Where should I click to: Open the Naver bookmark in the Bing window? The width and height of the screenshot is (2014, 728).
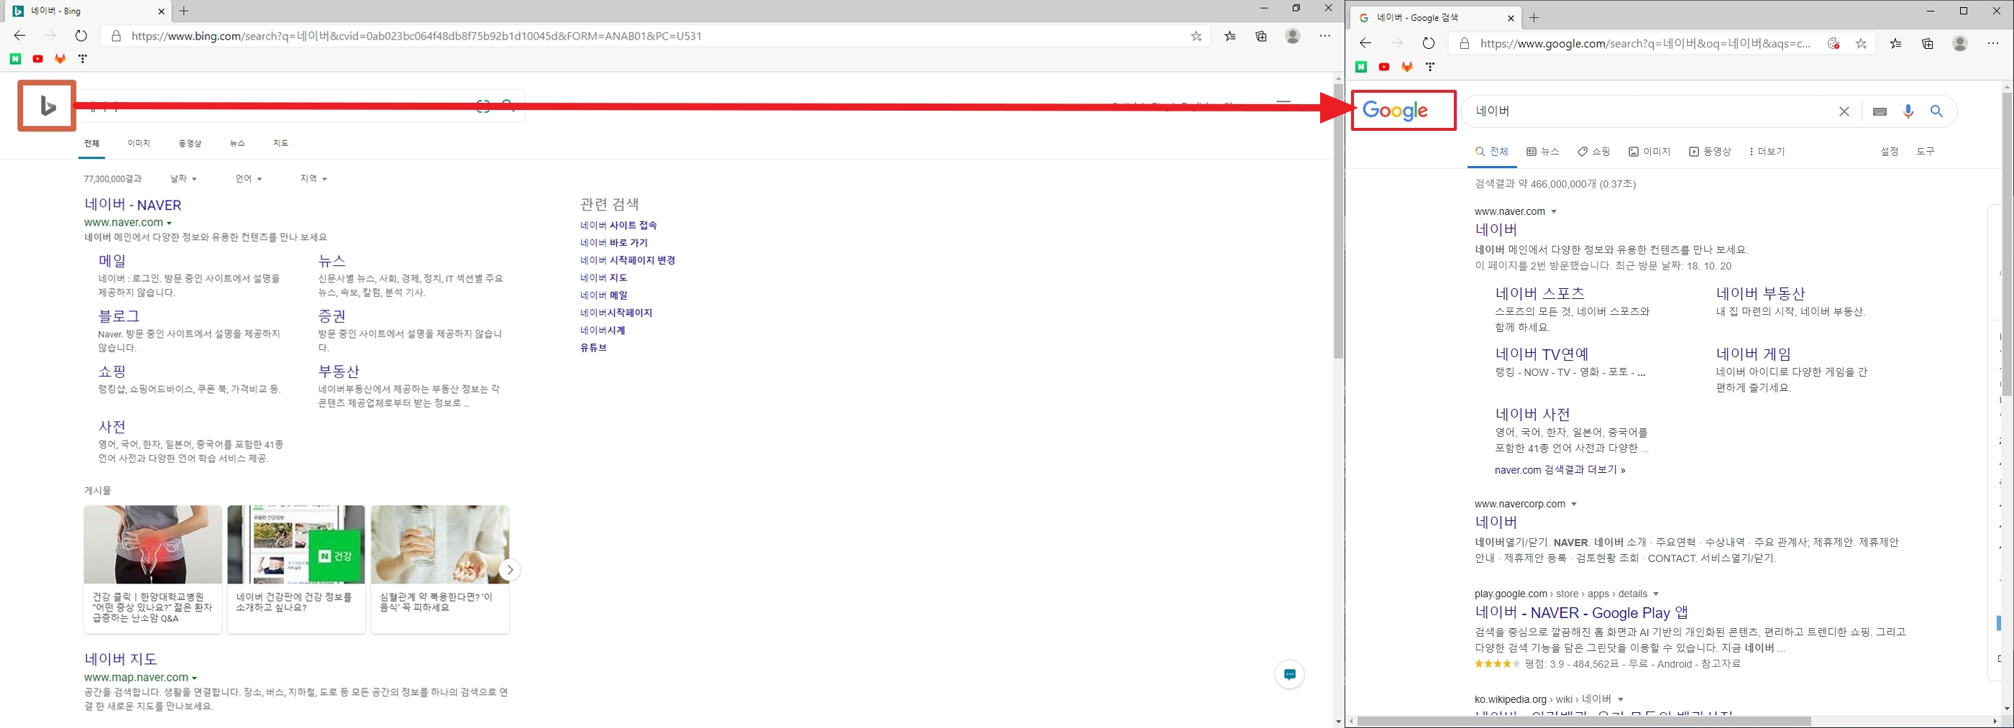[15, 59]
